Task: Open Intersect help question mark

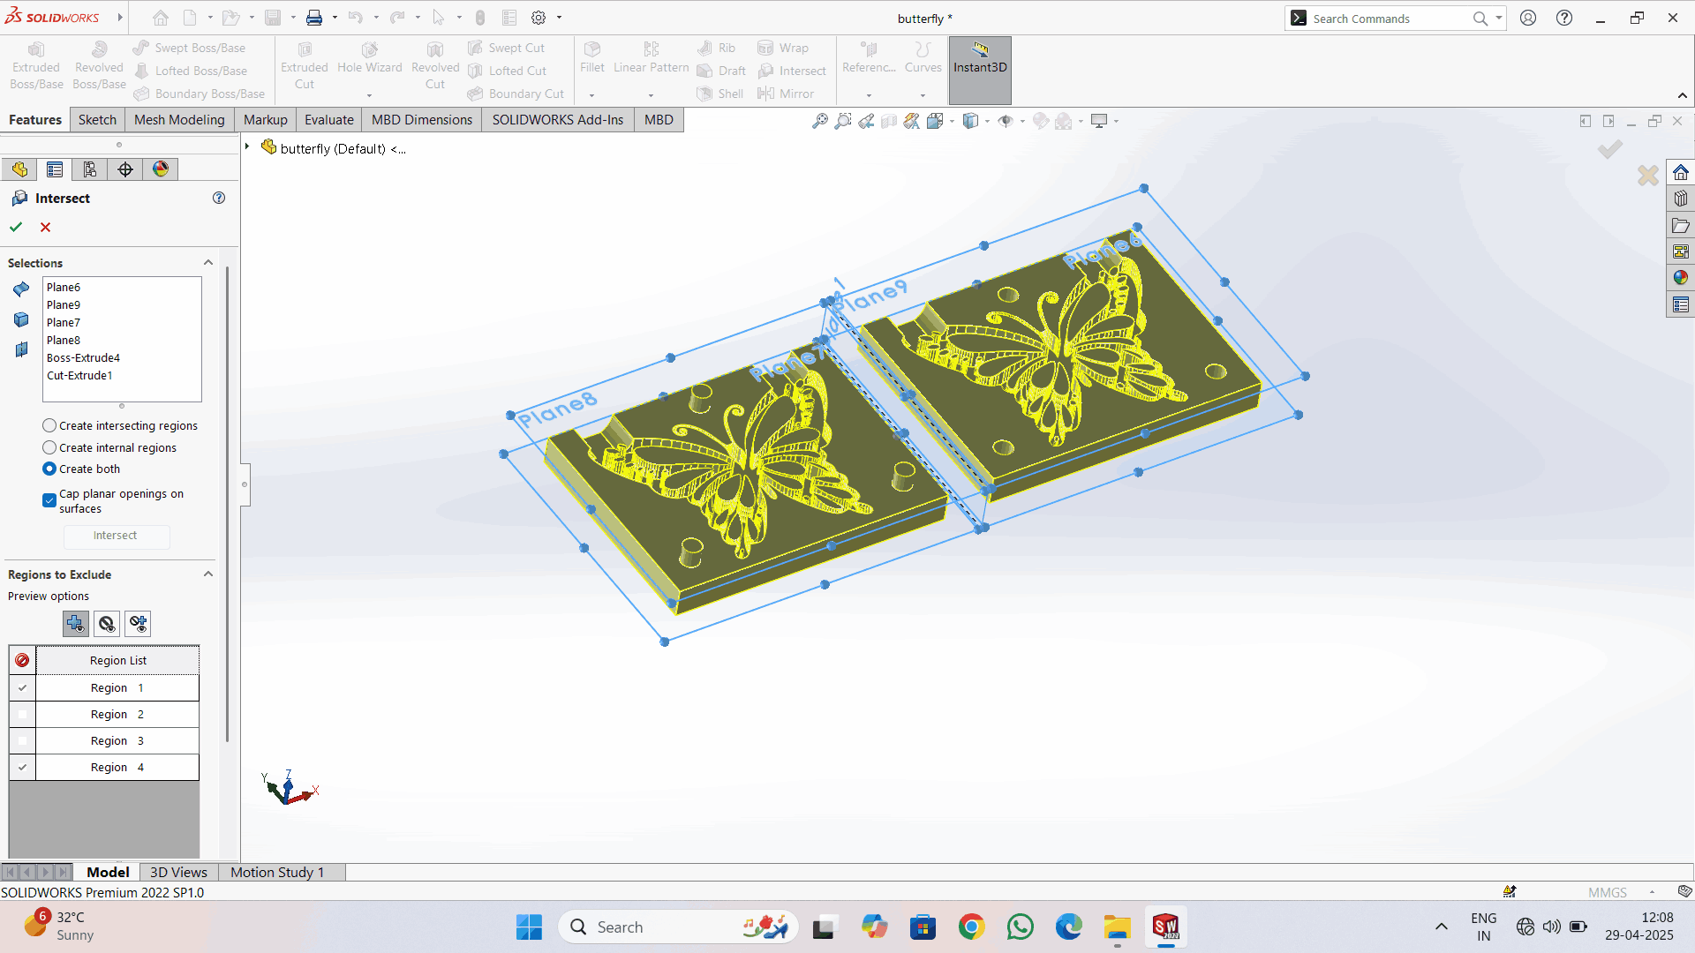Action: [x=219, y=198]
